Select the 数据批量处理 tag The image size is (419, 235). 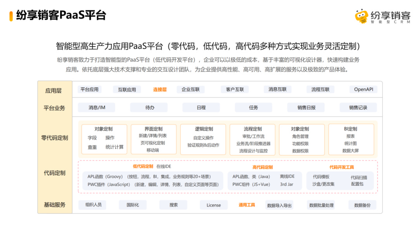point(322,205)
